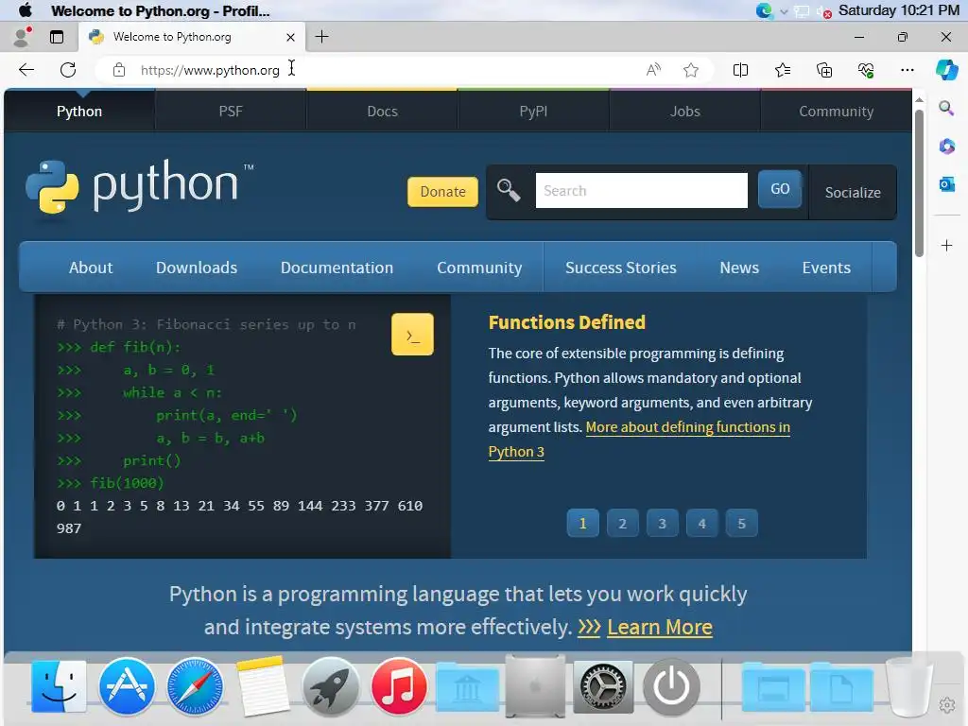968x726 pixels.
Task: Open a new browser tab
Action: point(321,37)
